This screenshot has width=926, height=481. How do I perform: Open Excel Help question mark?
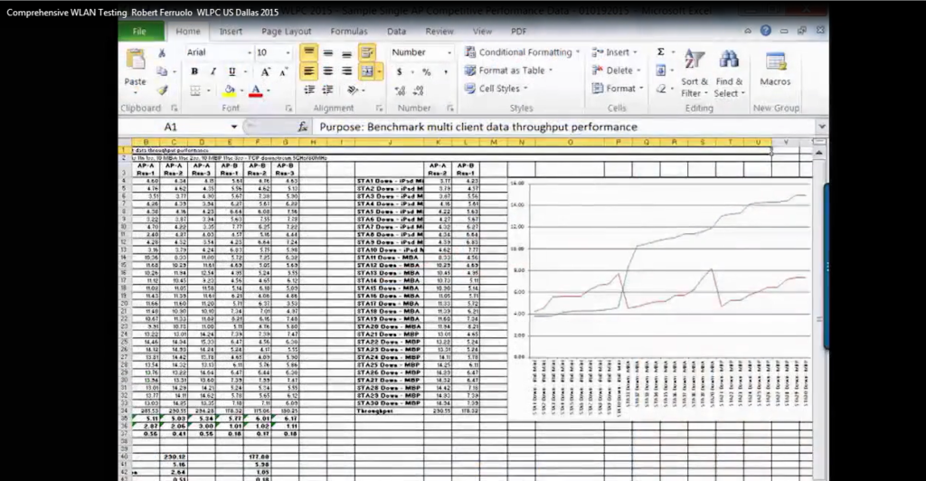(765, 31)
